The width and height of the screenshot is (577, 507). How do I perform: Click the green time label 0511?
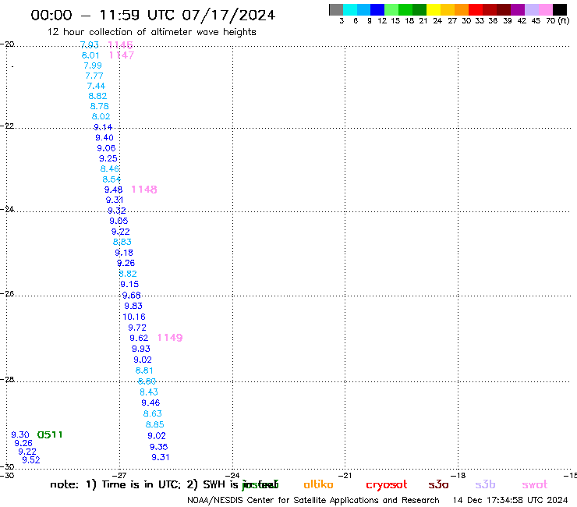(x=50, y=434)
